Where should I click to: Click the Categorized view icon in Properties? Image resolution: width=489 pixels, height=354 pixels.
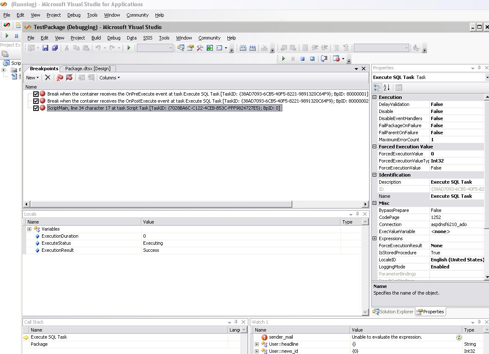[x=377, y=88]
